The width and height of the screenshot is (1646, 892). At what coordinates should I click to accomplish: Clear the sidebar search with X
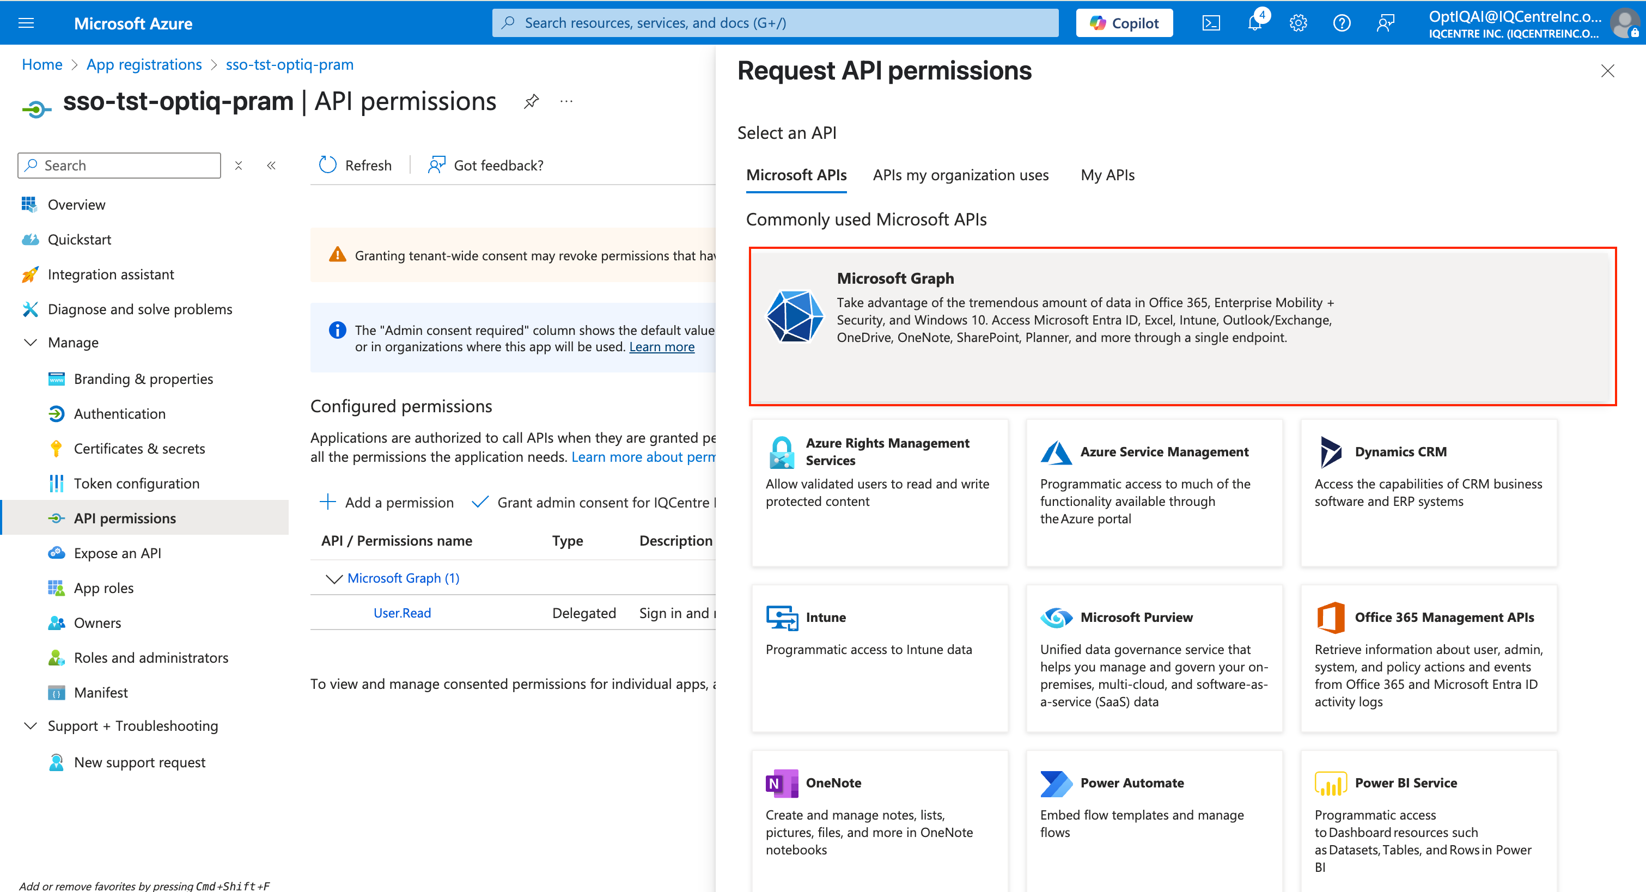click(x=239, y=166)
